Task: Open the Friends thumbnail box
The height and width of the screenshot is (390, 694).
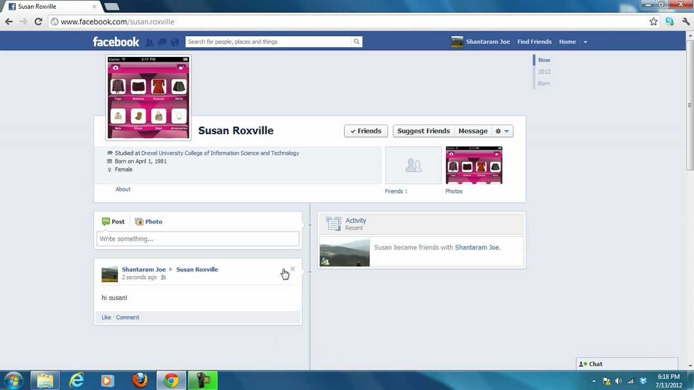Action: coord(413,165)
